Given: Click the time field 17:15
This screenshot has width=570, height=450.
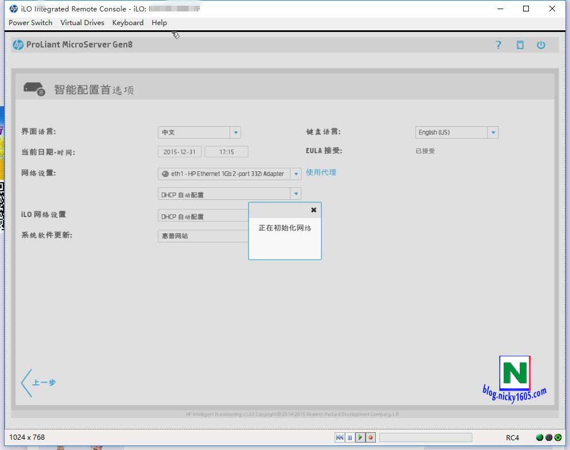Looking at the screenshot, I should (x=227, y=151).
